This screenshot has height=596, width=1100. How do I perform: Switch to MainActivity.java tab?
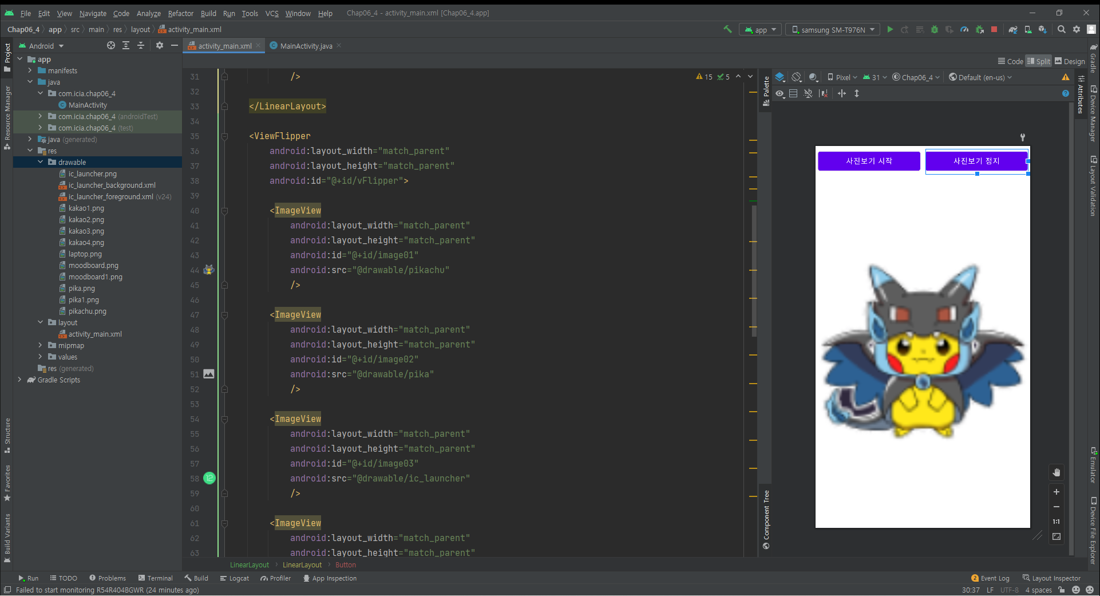coord(306,46)
